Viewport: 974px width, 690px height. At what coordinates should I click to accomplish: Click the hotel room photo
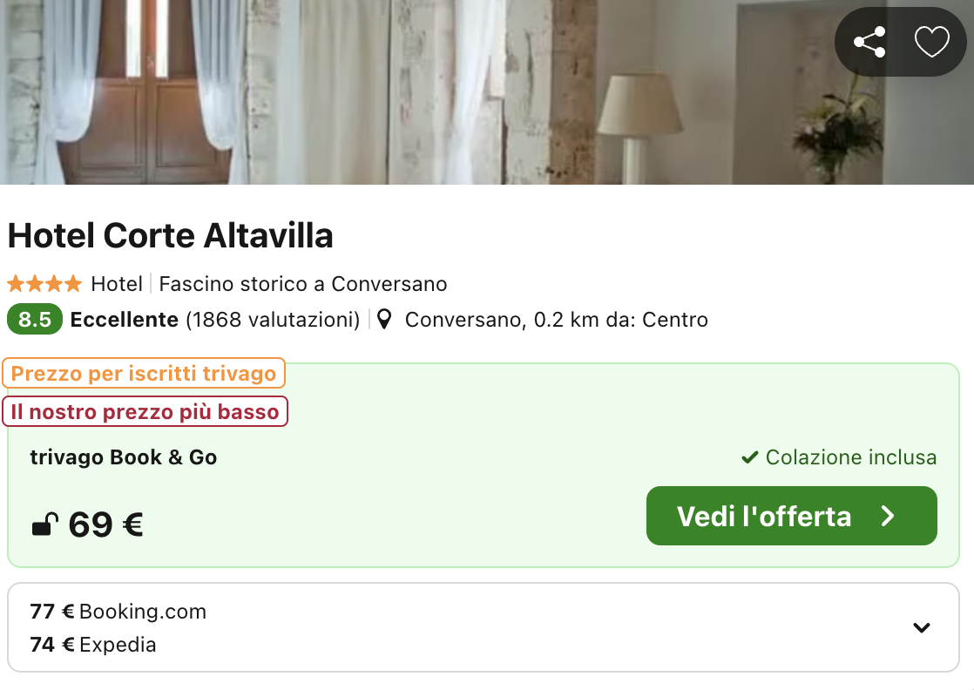click(418, 91)
